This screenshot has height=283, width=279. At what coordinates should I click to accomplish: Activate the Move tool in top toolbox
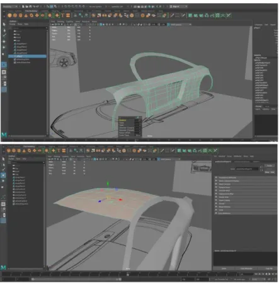[4, 42]
